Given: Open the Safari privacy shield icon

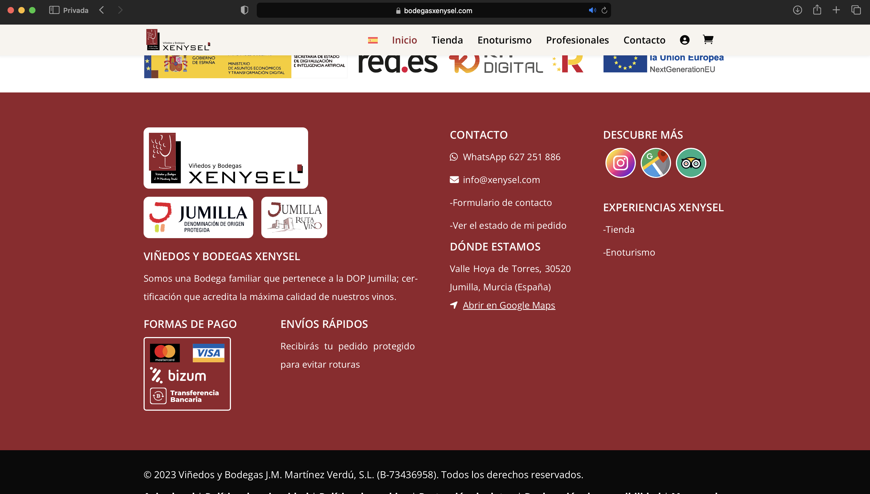Looking at the screenshot, I should point(244,10).
